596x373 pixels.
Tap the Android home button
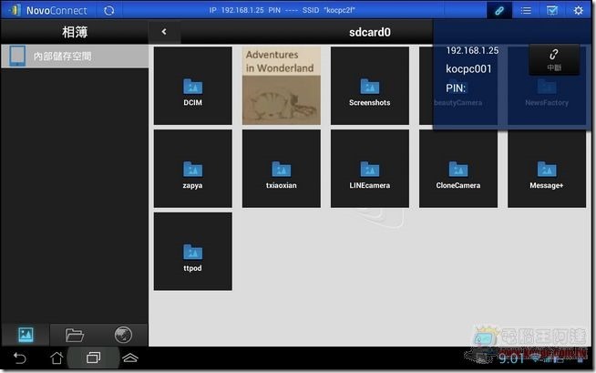[x=57, y=357]
